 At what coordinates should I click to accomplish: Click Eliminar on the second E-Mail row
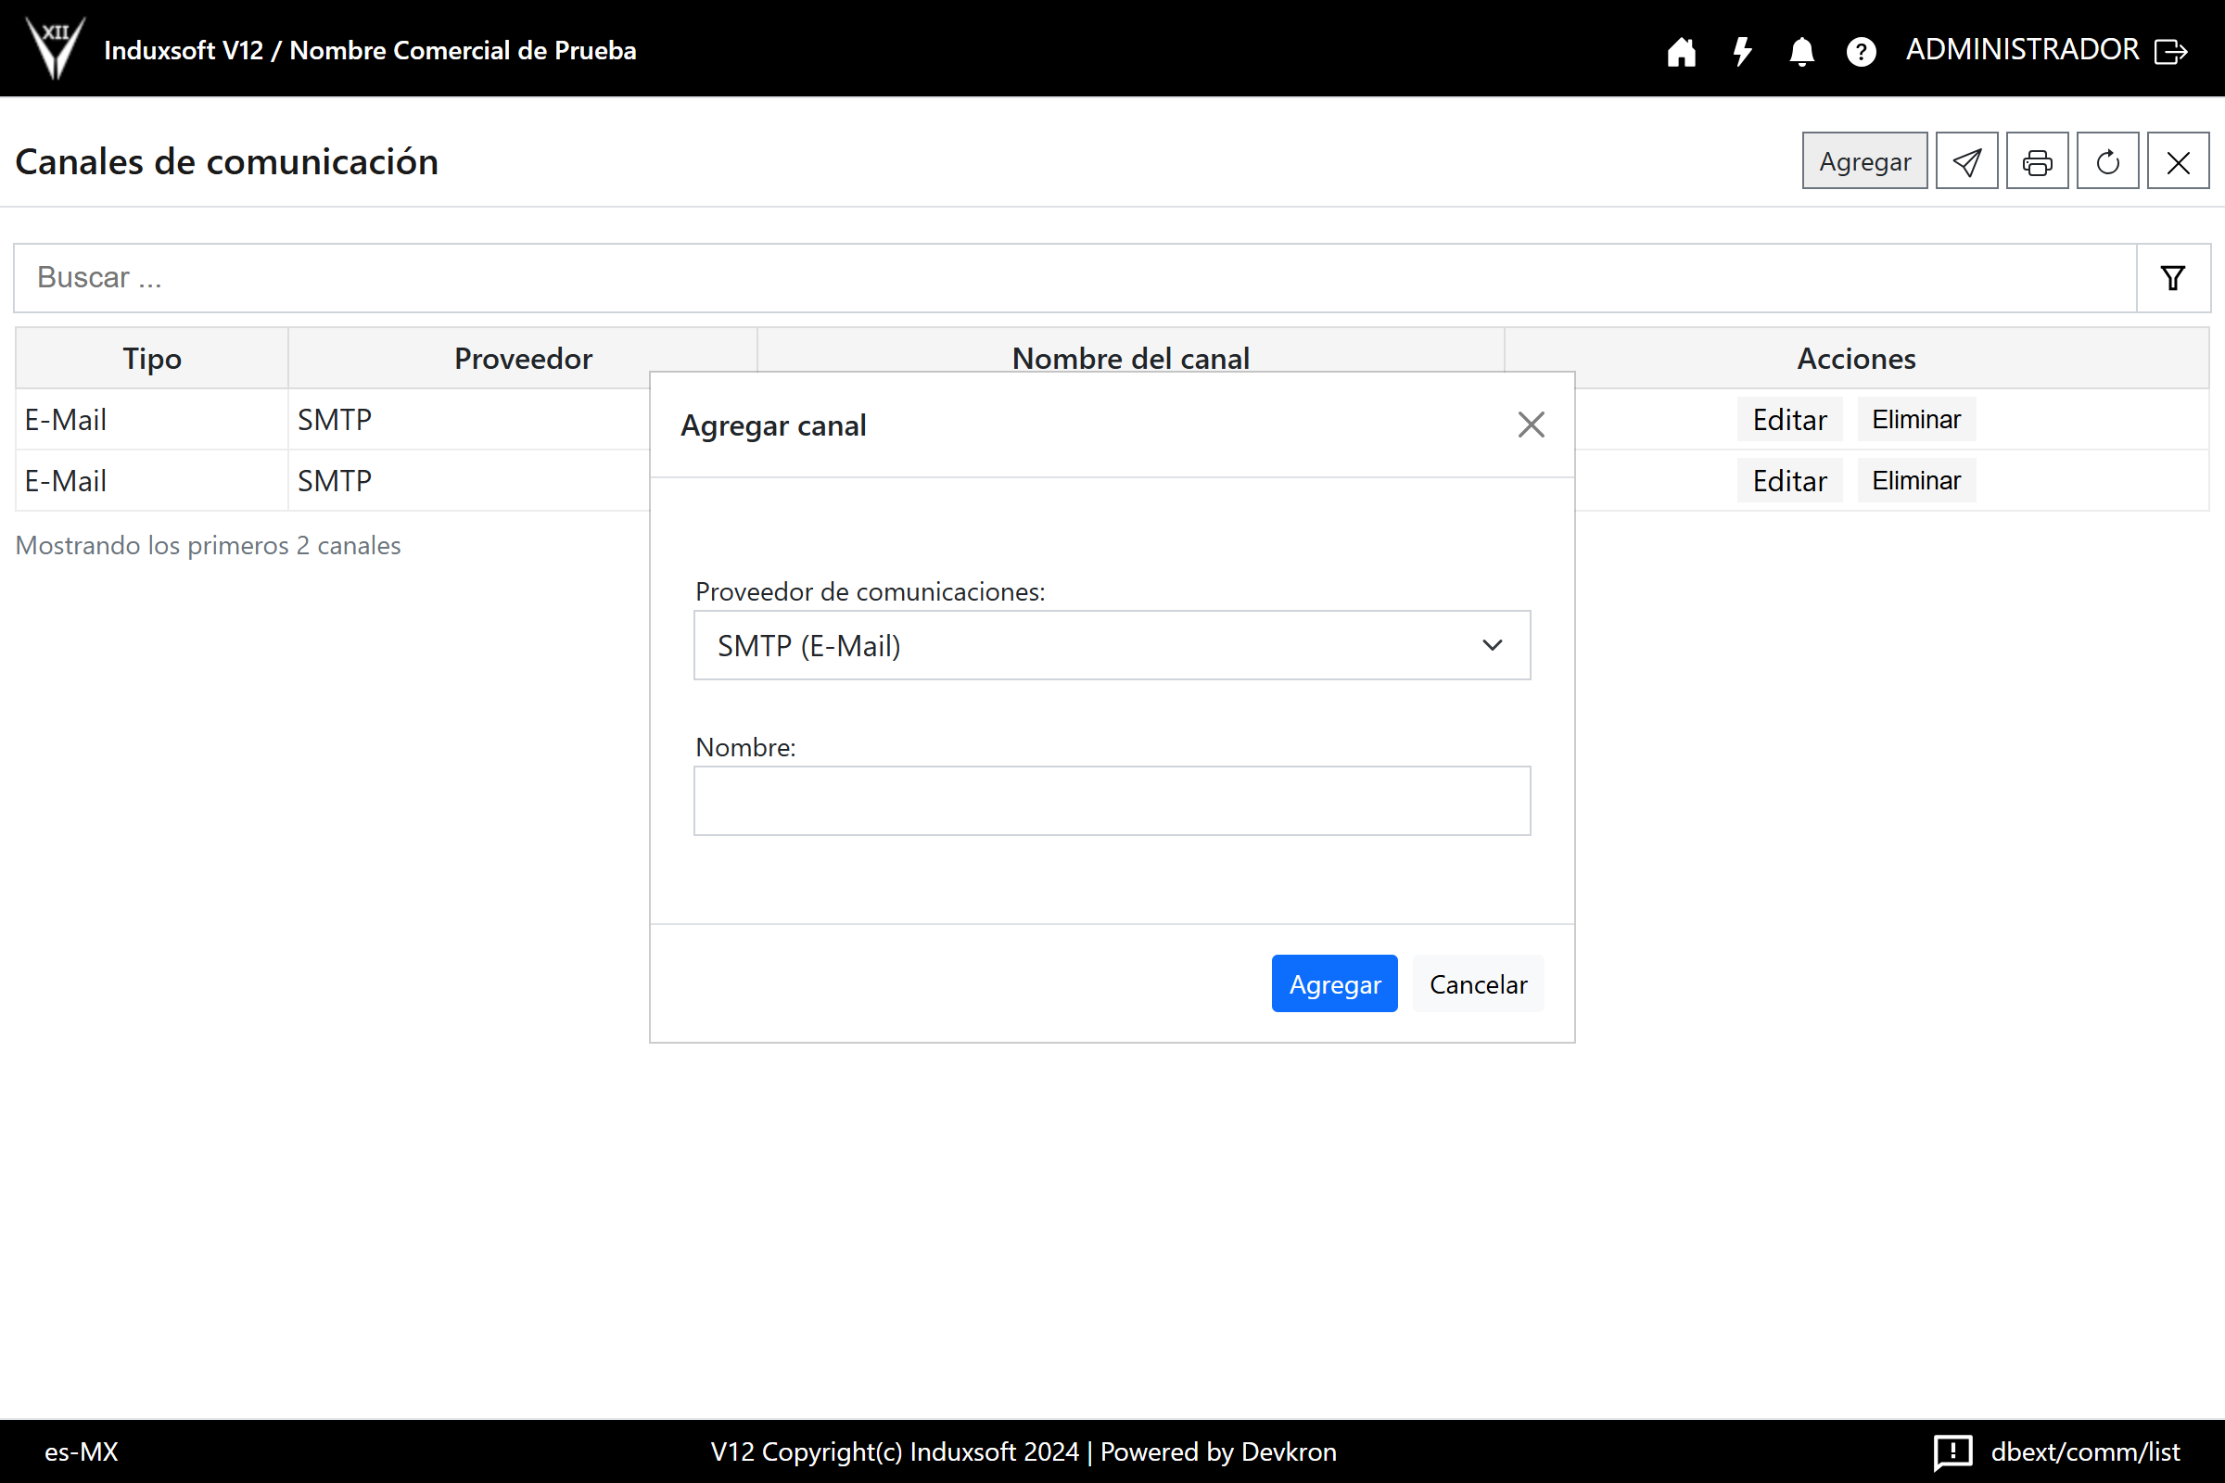coord(1915,480)
